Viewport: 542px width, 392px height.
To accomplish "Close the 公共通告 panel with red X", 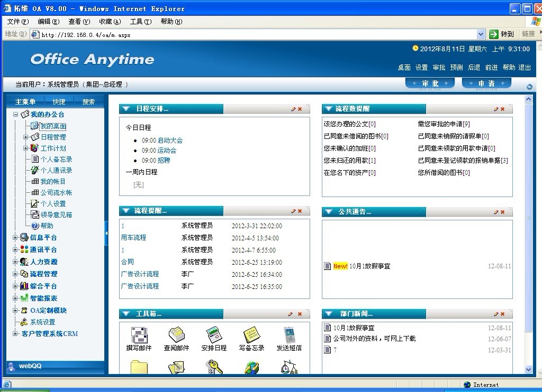I will pyautogui.click(x=502, y=212).
